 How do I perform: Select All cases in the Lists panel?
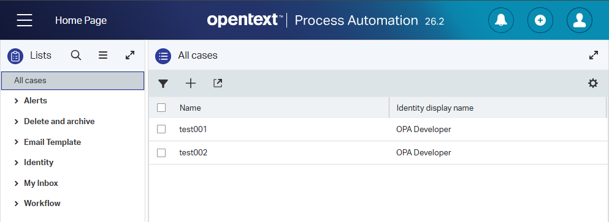pyautogui.click(x=72, y=81)
